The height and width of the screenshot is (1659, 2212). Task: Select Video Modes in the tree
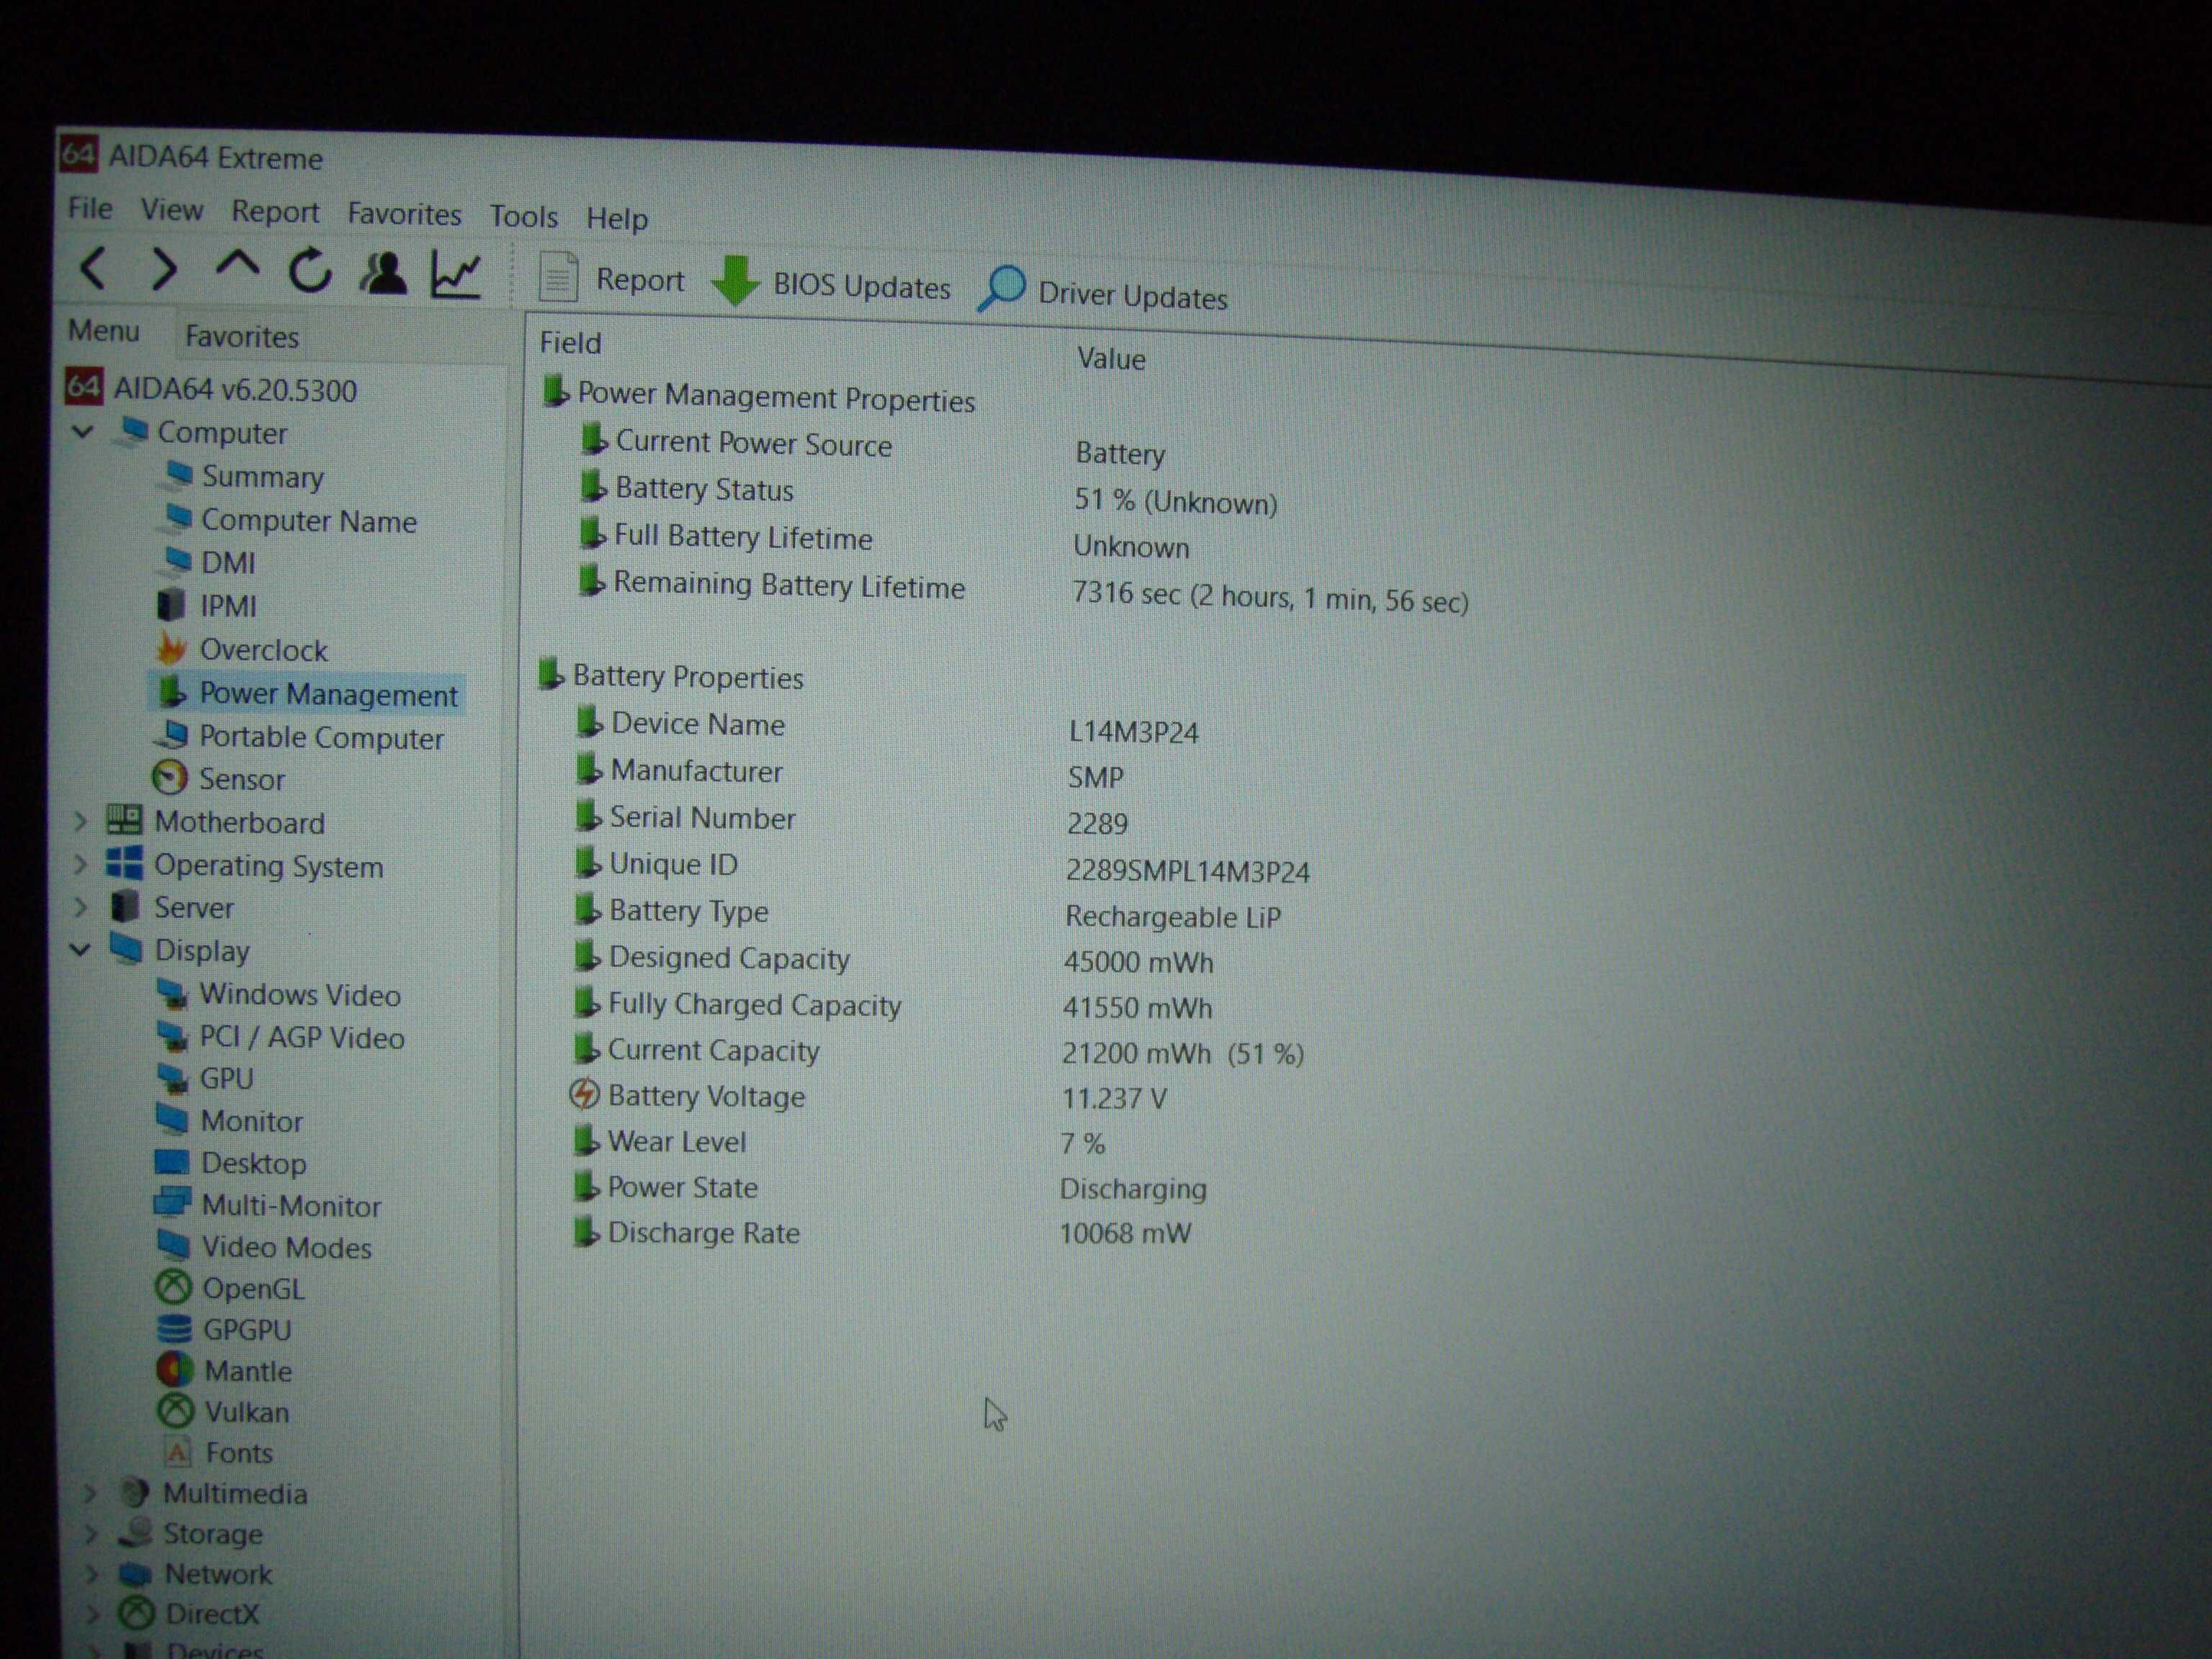[x=265, y=1246]
